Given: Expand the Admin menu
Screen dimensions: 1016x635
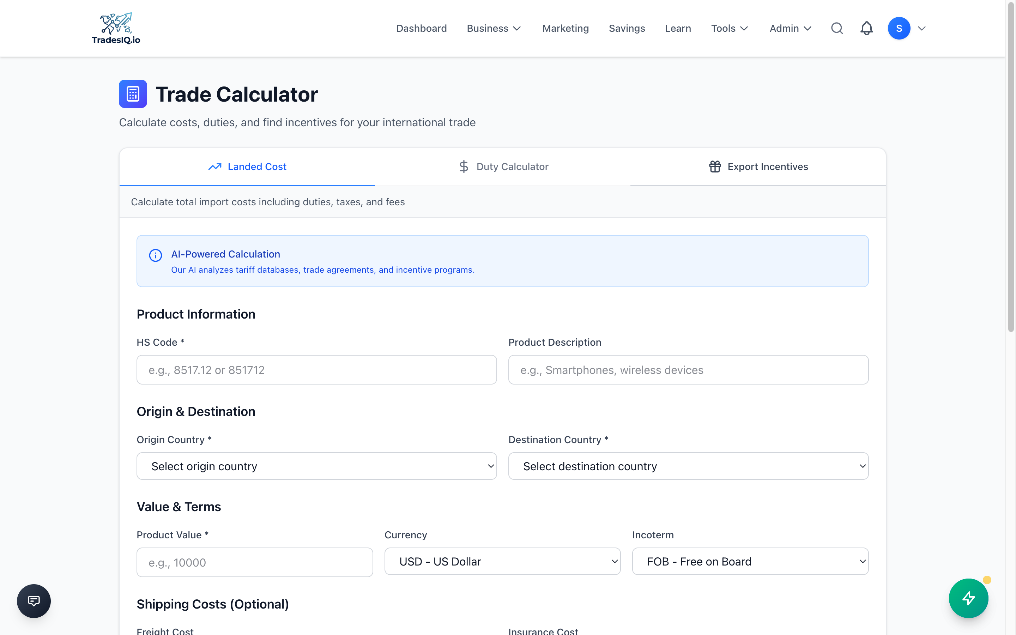Looking at the screenshot, I should pyautogui.click(x=790, y=28).
